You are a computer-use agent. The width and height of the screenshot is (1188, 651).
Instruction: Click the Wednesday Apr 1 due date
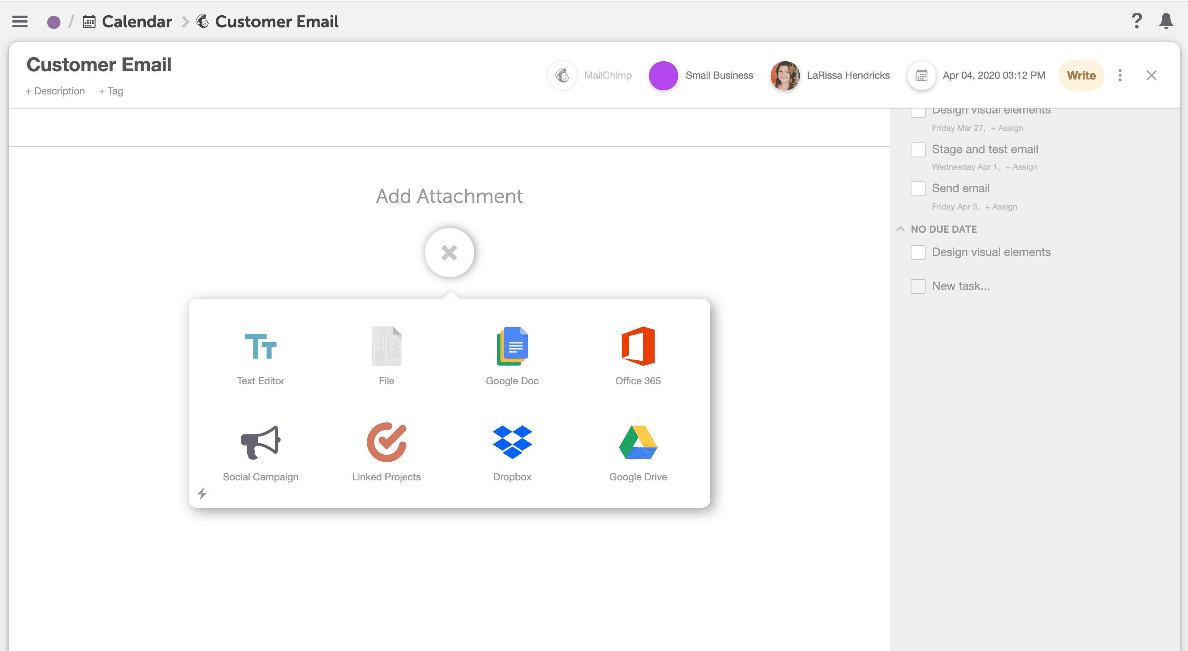pyautogui.click(x=965, y=167)
